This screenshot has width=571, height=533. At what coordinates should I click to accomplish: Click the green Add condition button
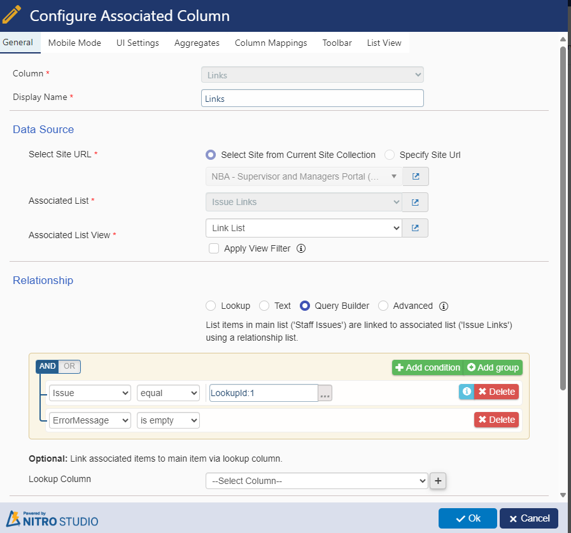[x=427, y=367]
